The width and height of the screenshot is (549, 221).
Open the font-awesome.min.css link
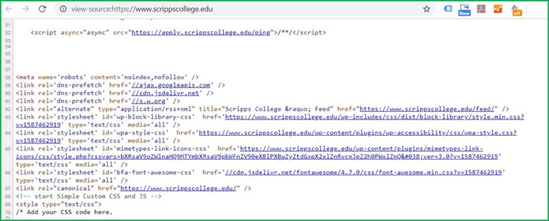pyautogui.click(x=363, y=172)
